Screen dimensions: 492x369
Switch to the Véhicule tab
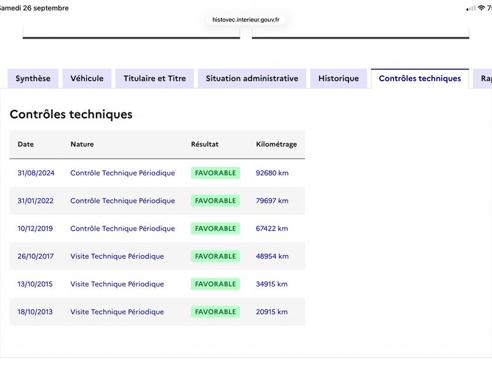pyautogui.click(x=87, y=79)
